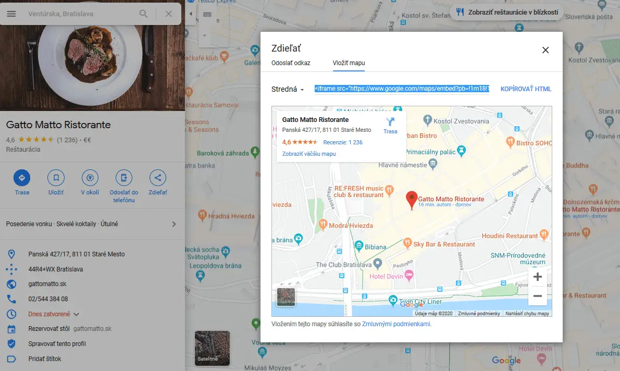Open Zmluvnými podmienkami terms link
Viewport: 620px width, 371px height.
tap(396, 324)
